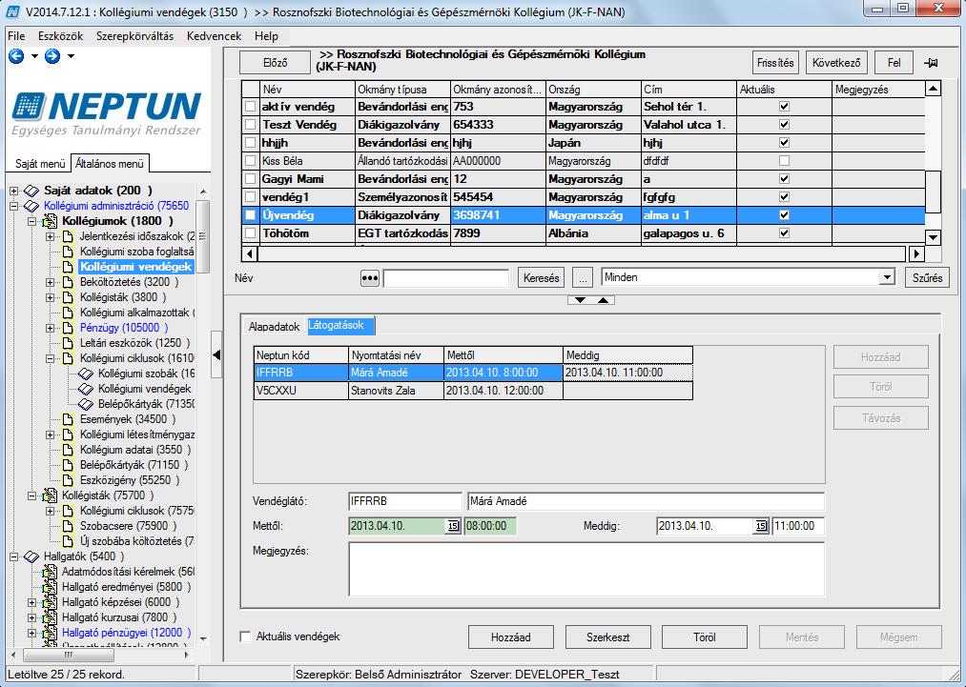Click the Leltári eszközök page icon
This screenshot has width=966, height=687.
(69, 343)
